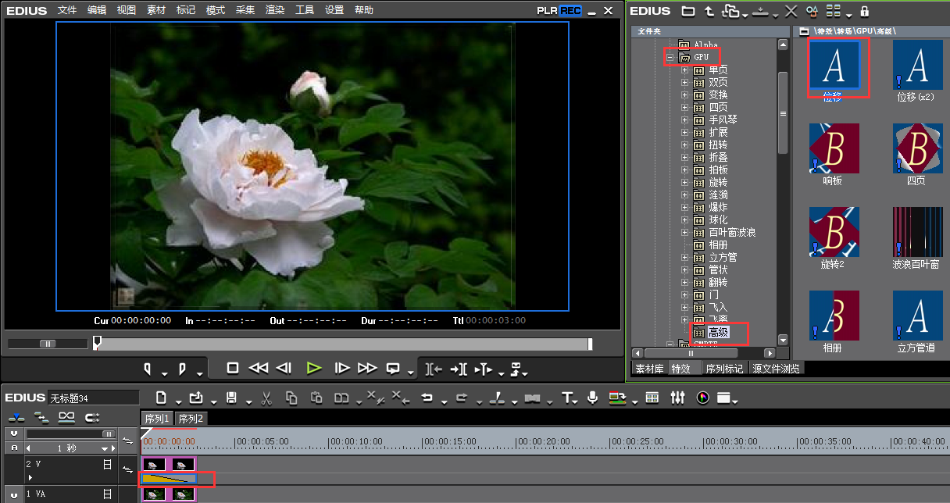Click the scissors Cut icon

pos(266,398)
